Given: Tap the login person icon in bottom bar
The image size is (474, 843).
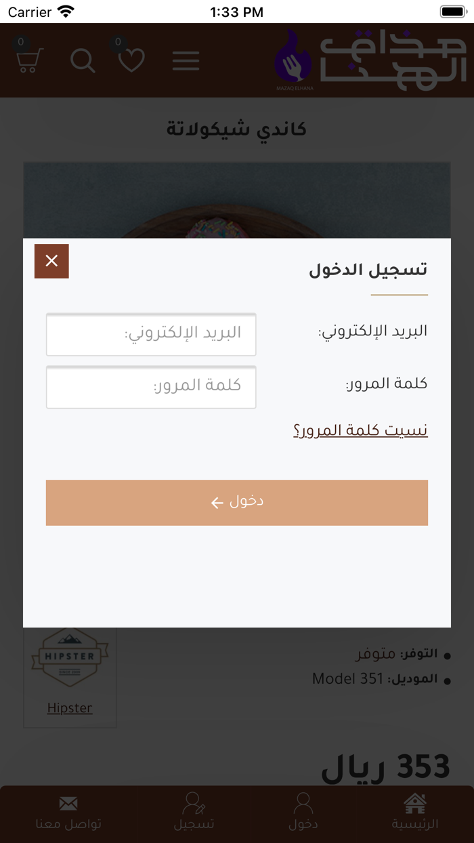Looking at the screenshot, I should (x=303, y=804).
